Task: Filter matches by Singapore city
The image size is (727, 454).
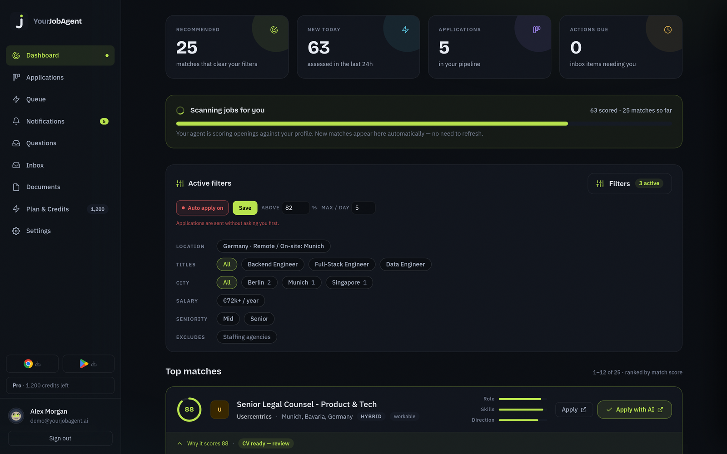Action: coord(349,282)
